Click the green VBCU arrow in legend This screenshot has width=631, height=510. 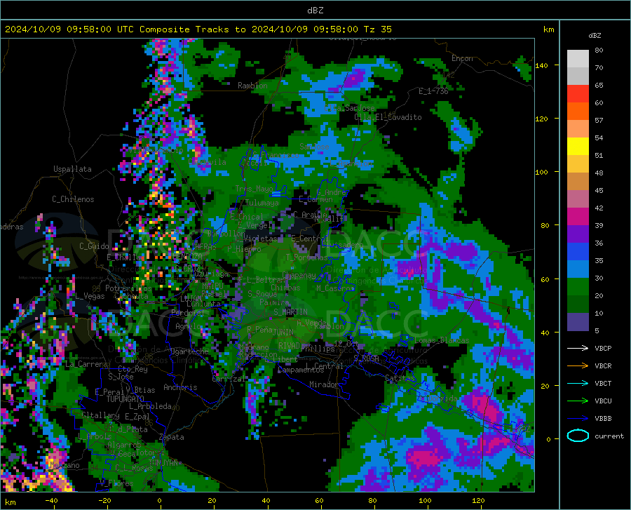[578, 401]
